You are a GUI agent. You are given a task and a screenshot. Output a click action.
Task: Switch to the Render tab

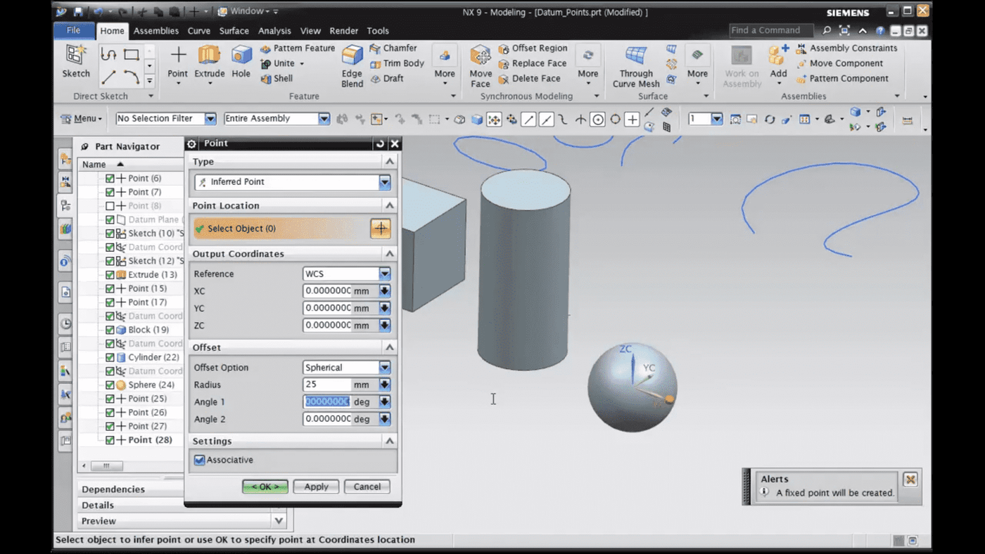click(344, 31)
